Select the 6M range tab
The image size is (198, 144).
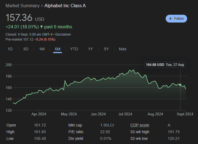57,49
